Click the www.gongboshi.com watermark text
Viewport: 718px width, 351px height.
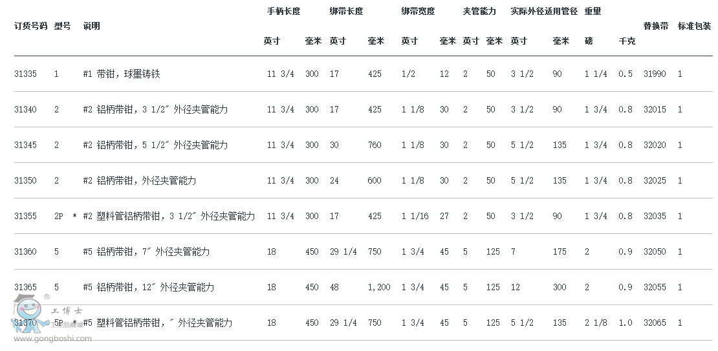tap(52, 339)
